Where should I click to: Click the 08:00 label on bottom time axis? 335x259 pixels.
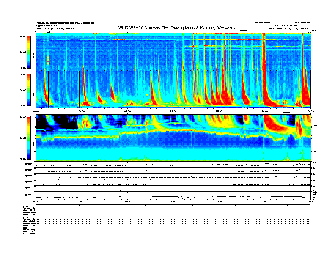coord(127,201)
